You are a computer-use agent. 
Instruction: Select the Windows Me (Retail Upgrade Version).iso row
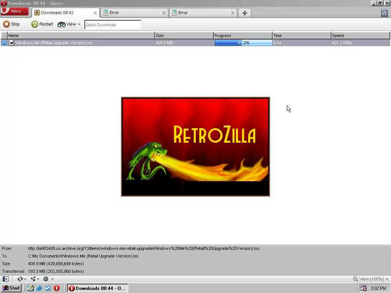click(x=195, y=43)
